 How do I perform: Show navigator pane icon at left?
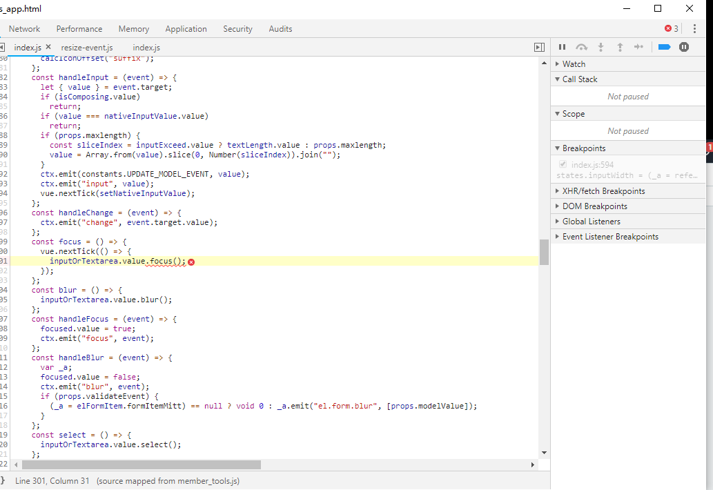point(2,47)
